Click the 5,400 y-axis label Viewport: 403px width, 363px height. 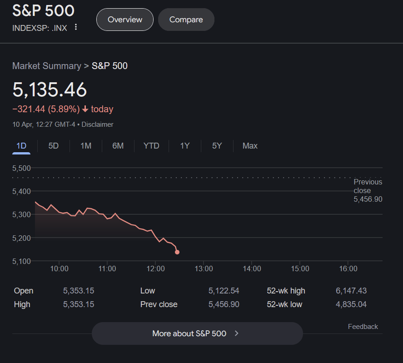pyautogui.click(x=22, y=192)
